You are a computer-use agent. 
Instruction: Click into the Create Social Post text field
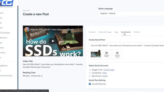click(x=127, y=45)
